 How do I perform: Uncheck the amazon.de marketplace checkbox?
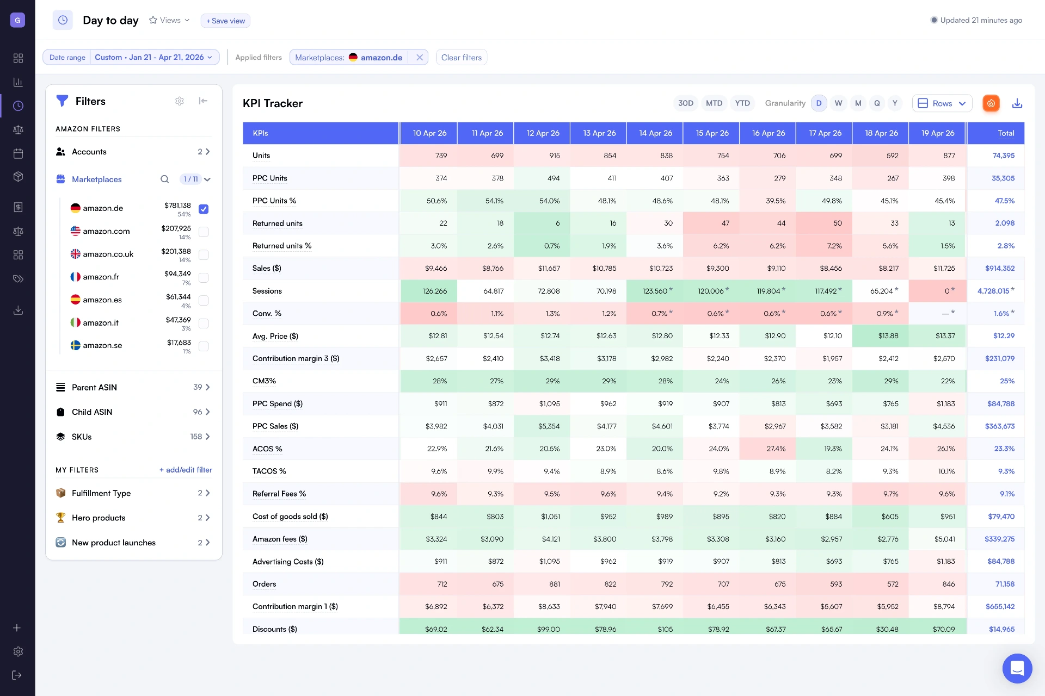(204, 209)
